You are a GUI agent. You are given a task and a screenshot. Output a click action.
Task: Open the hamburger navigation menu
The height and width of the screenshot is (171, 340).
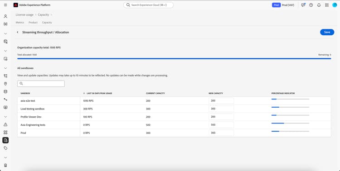5,5
